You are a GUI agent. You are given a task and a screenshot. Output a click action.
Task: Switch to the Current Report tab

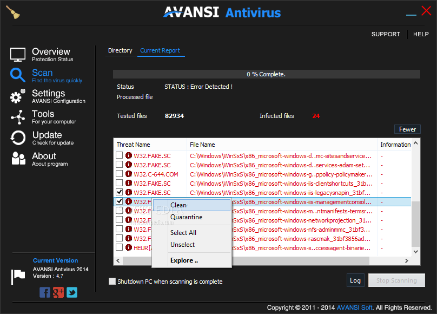[x=160, y=50]
